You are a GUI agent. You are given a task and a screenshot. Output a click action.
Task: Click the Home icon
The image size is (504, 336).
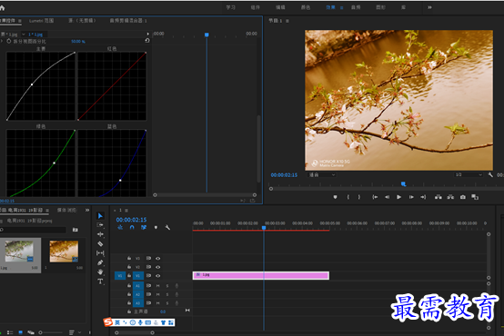(x=2, y=7)
